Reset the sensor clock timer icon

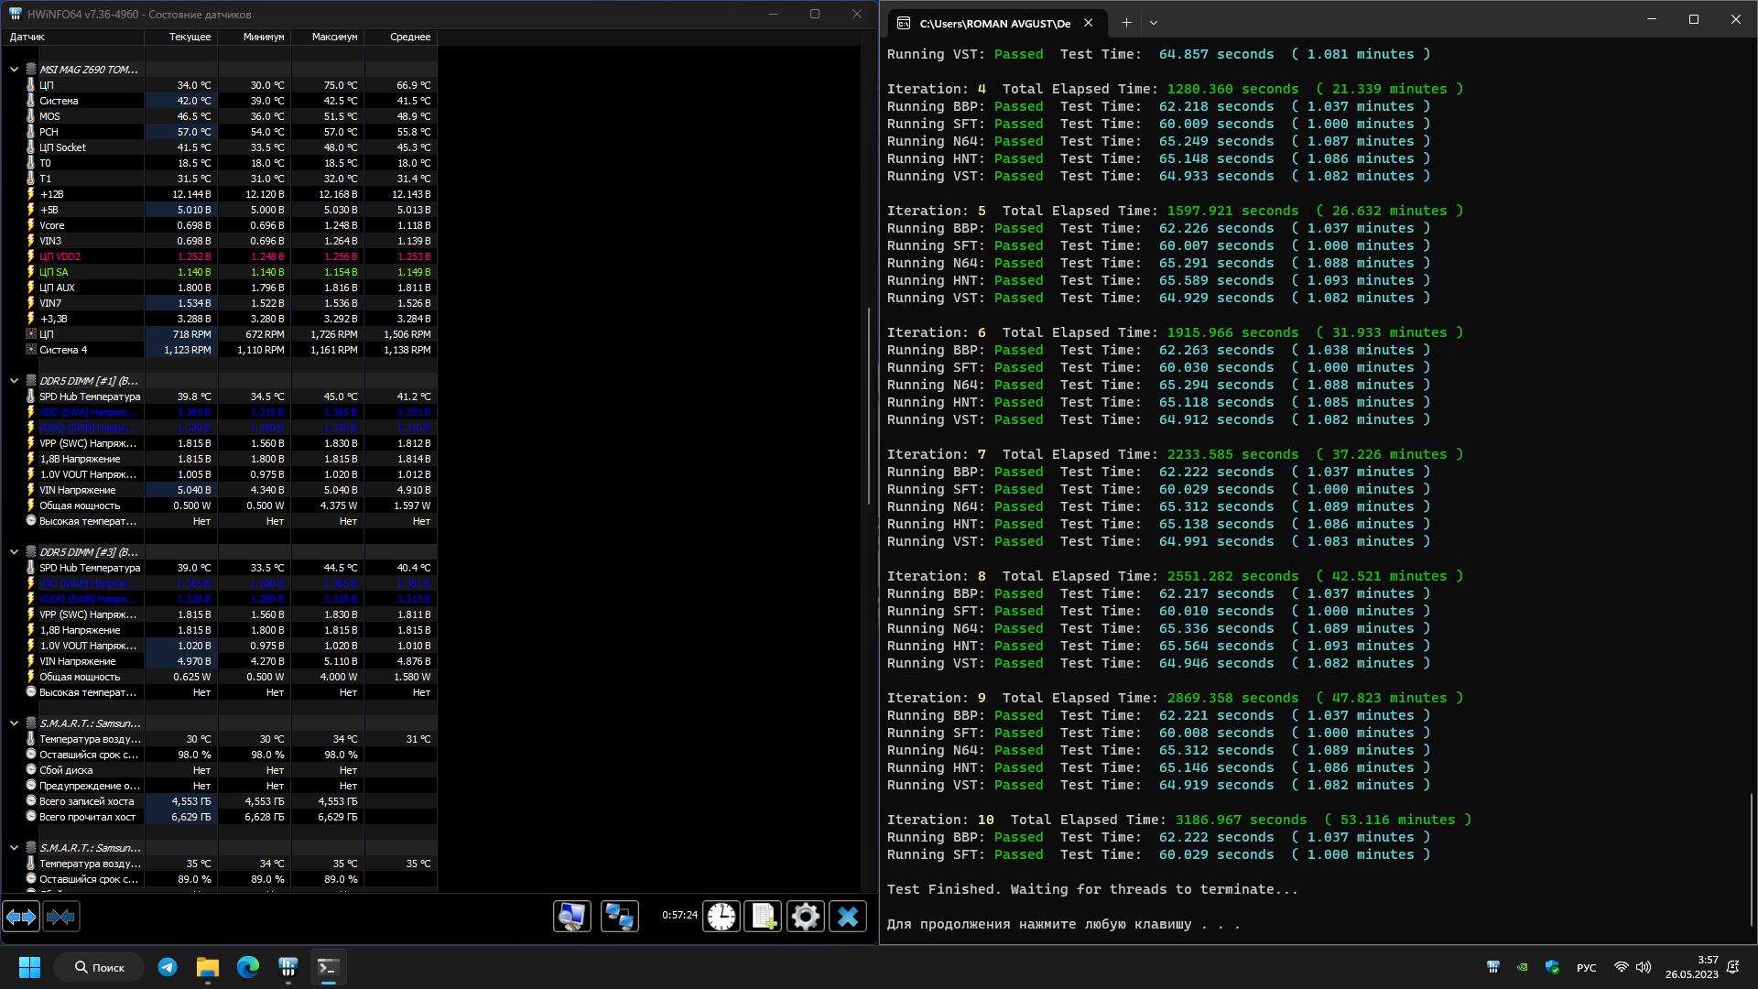(x=722, y=917)
